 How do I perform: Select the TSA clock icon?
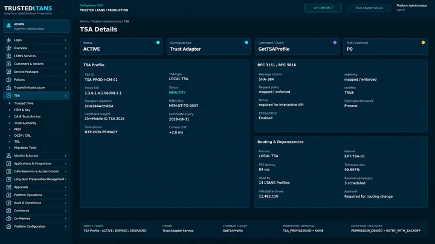pyautogui.click(x=8, y=95)
